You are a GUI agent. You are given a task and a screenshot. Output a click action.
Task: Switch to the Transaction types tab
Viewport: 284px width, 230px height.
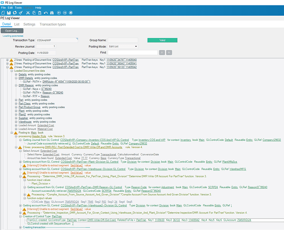click(53, 24)
